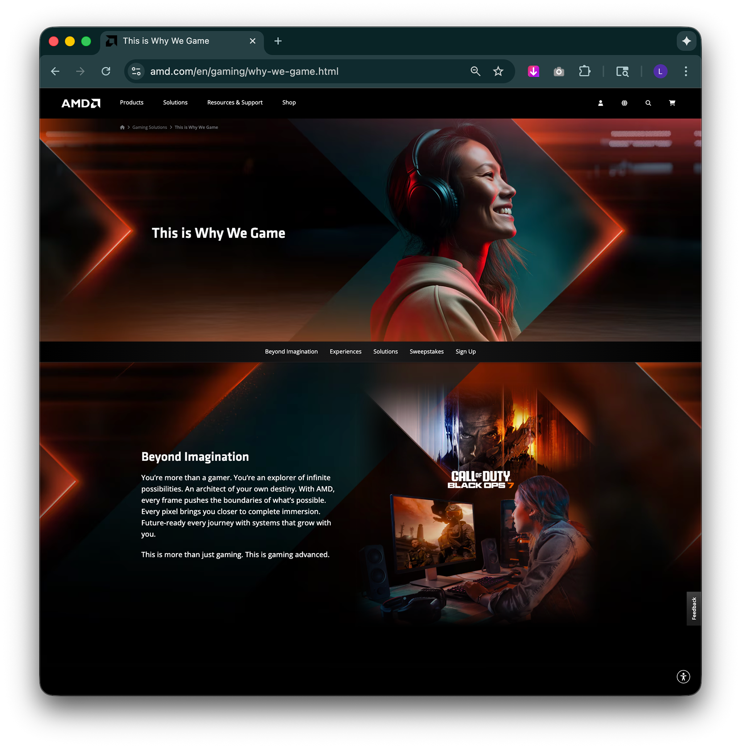741x748 pixels.
Task: Click the globe language selector icon
Action: 624,103
